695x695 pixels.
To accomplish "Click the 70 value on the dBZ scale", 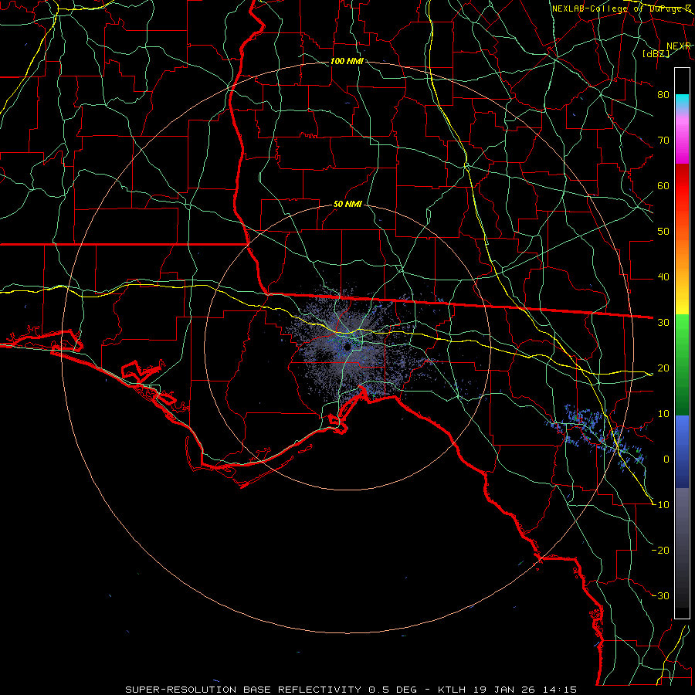I will [663, 140].
